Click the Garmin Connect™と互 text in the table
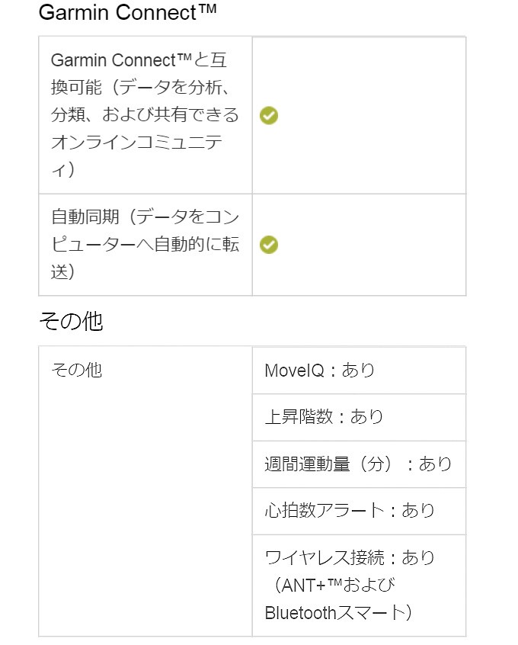This screenshot has height=645, width=518. (x=139, y=60)
